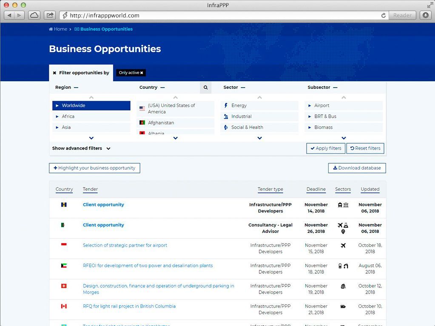Image resolution: width=435 pixels, height=326 pixels.
Task: Click the country search magnifier icon
Action: pos(205,88)
